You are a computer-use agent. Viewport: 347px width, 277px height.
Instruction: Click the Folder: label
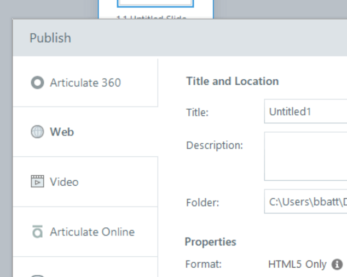click(x=203, y=203)
